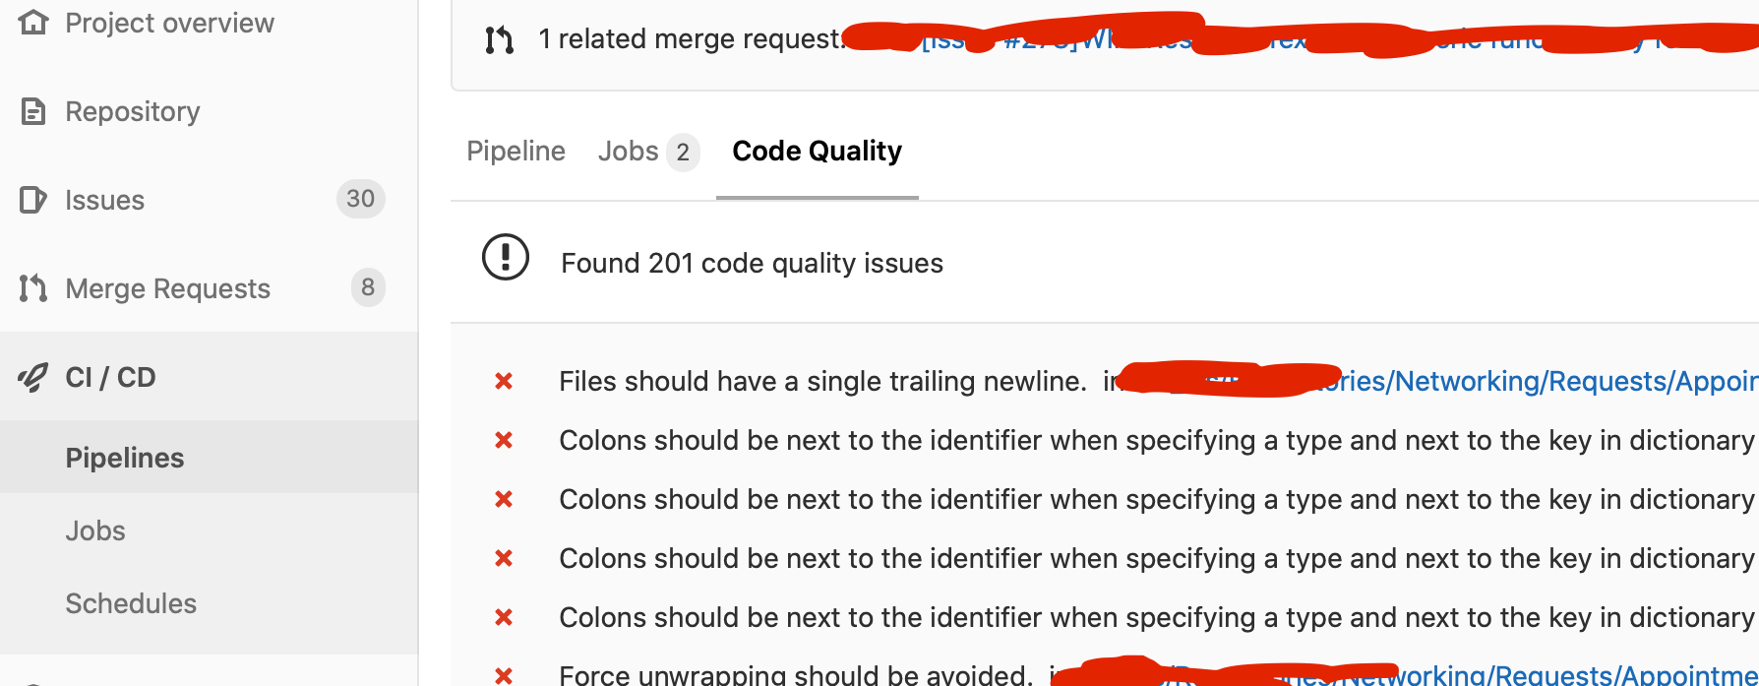Select the Code Quality tab

(x=817, y=152)
